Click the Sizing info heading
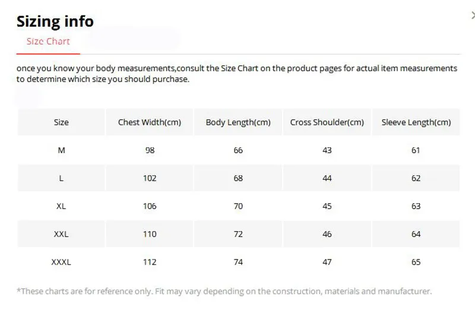Image resolution: width=475 pixels, height=310 pixels. coord(55,21)
